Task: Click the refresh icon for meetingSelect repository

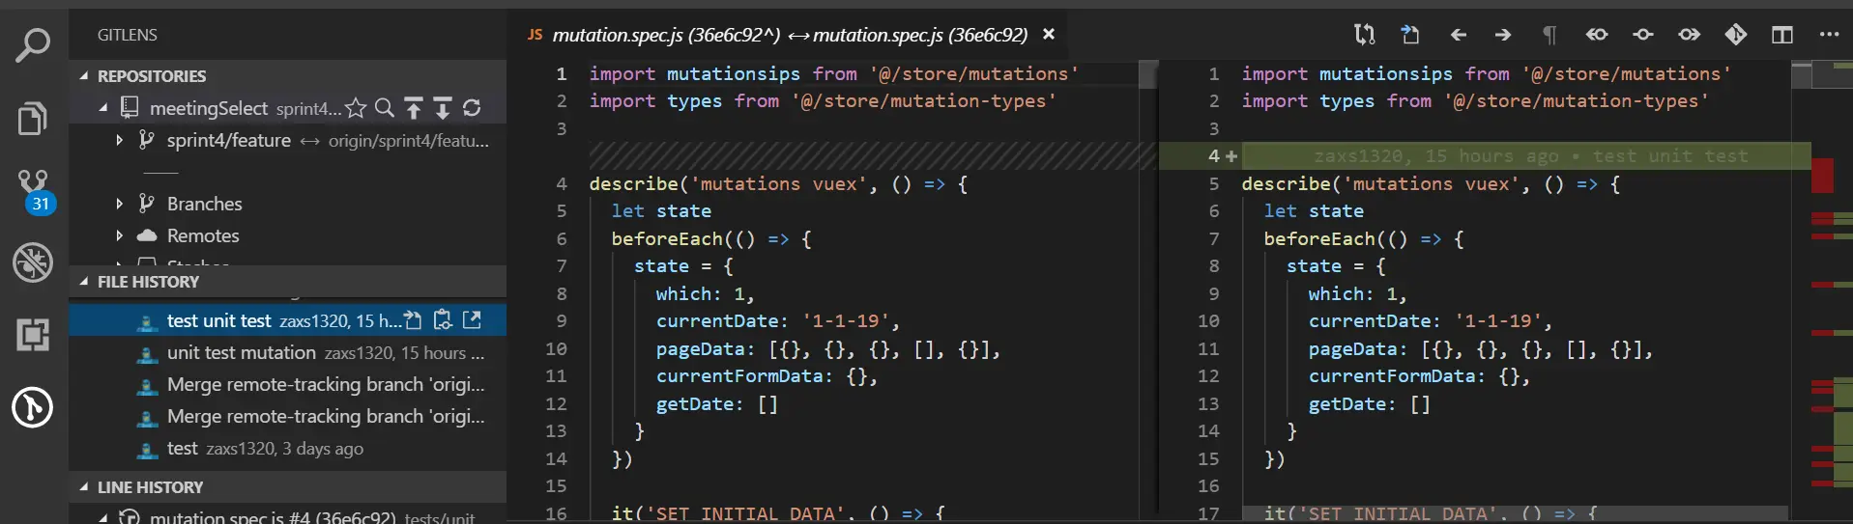Action: click(x=472, y=108)
